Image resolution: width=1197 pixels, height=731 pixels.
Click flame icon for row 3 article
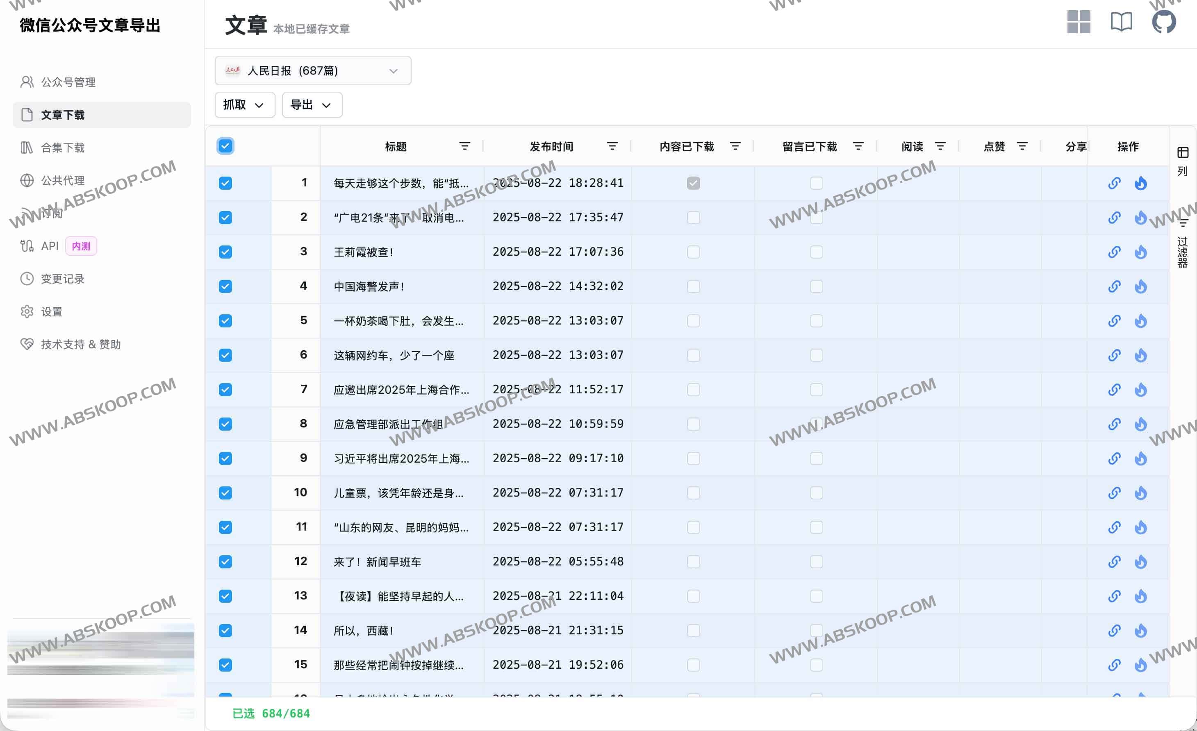tap(1140, 252)
